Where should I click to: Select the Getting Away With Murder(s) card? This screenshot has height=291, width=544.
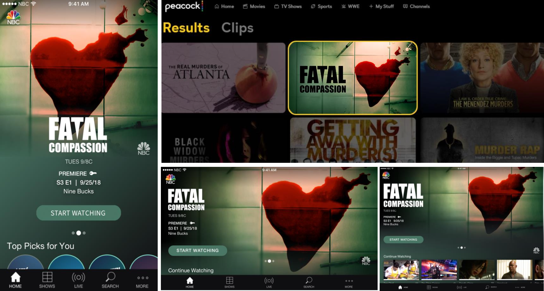click(x=353, y=140)
